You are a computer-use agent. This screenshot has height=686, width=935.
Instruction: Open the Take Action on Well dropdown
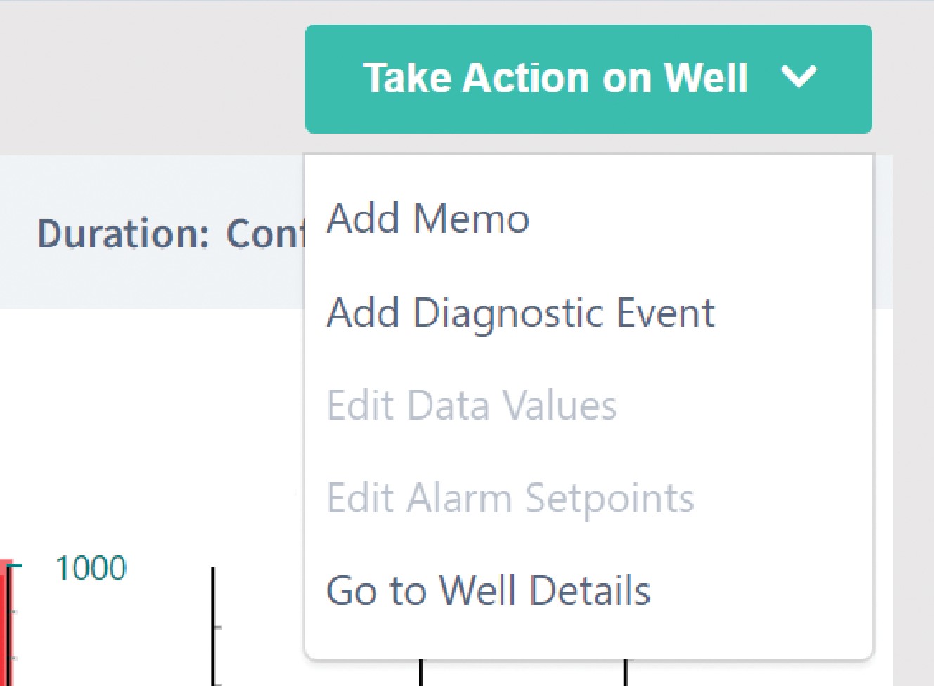pyautogui.click(x=554, y=79)
